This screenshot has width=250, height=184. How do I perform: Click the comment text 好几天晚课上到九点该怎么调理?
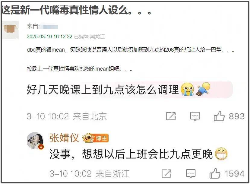(103, 89)
